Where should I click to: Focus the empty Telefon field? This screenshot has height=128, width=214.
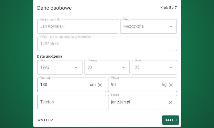pyautogui.click(x=71, y=102)
